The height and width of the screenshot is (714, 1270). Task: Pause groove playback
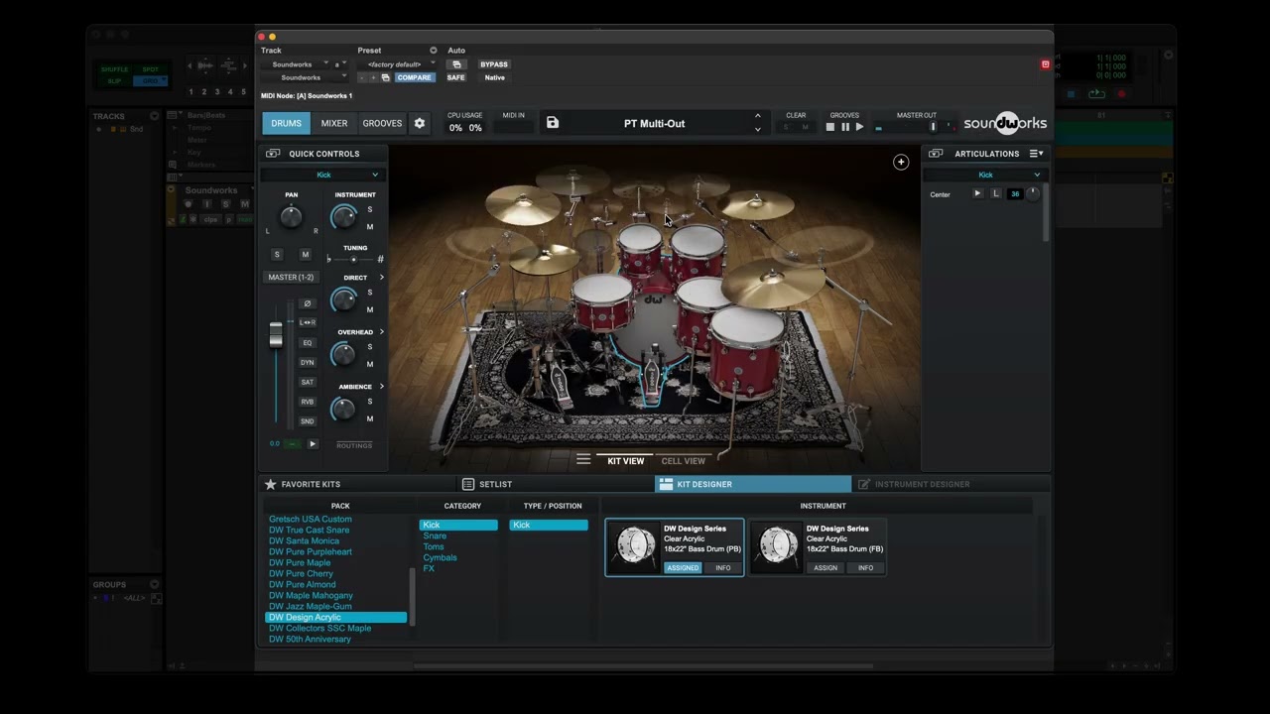(x=845, y=127)
